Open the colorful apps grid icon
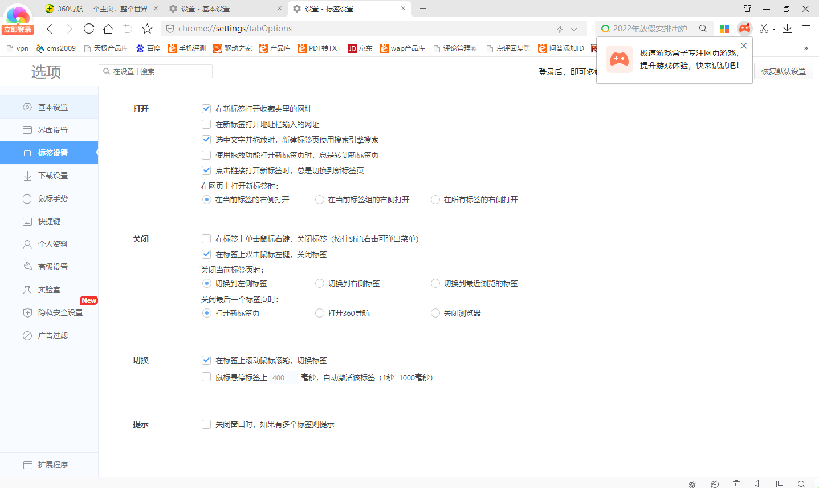Viewport: 819px width, 488px height. 724,28
